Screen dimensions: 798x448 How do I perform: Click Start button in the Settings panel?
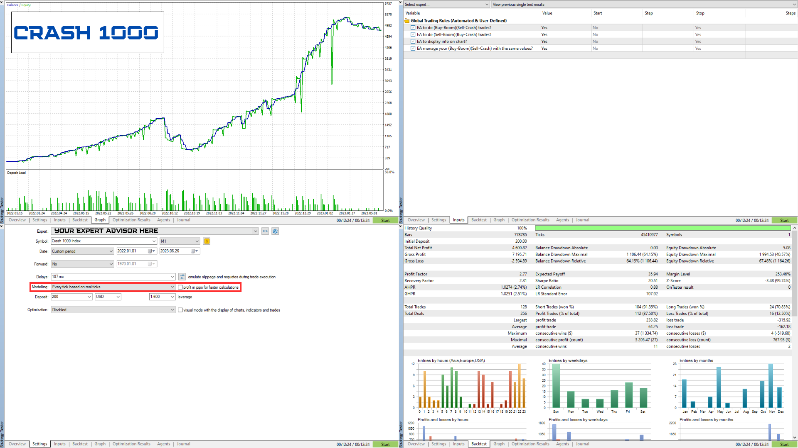pos(385,444)
